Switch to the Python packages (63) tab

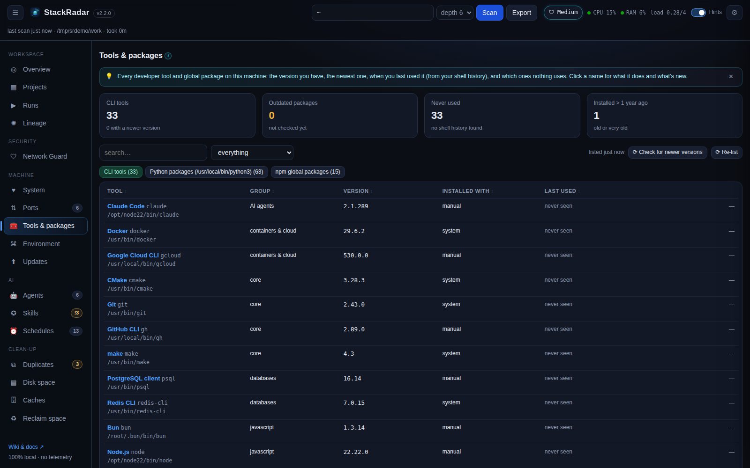click(x=206, y=172)
